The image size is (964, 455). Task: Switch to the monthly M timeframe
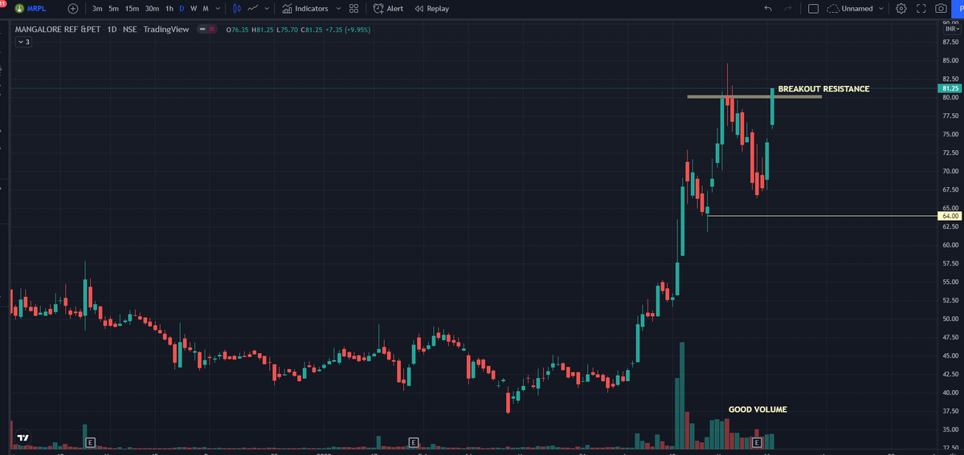click(206, 8)
